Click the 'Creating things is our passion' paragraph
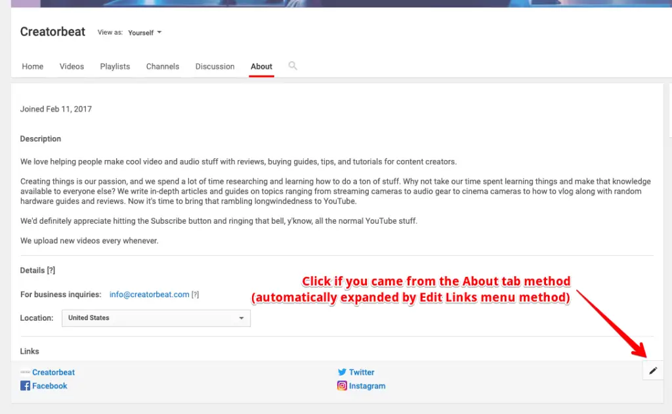Screen dimensions: 672x414 [335, 191]
